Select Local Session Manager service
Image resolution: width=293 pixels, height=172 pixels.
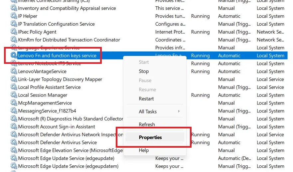(43, 95)
